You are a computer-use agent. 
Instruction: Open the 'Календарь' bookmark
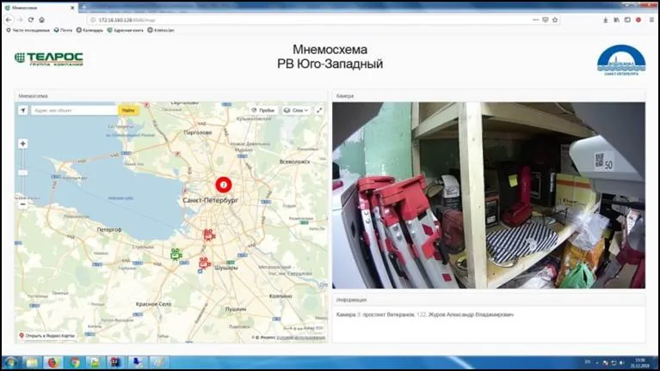point(89,30)
